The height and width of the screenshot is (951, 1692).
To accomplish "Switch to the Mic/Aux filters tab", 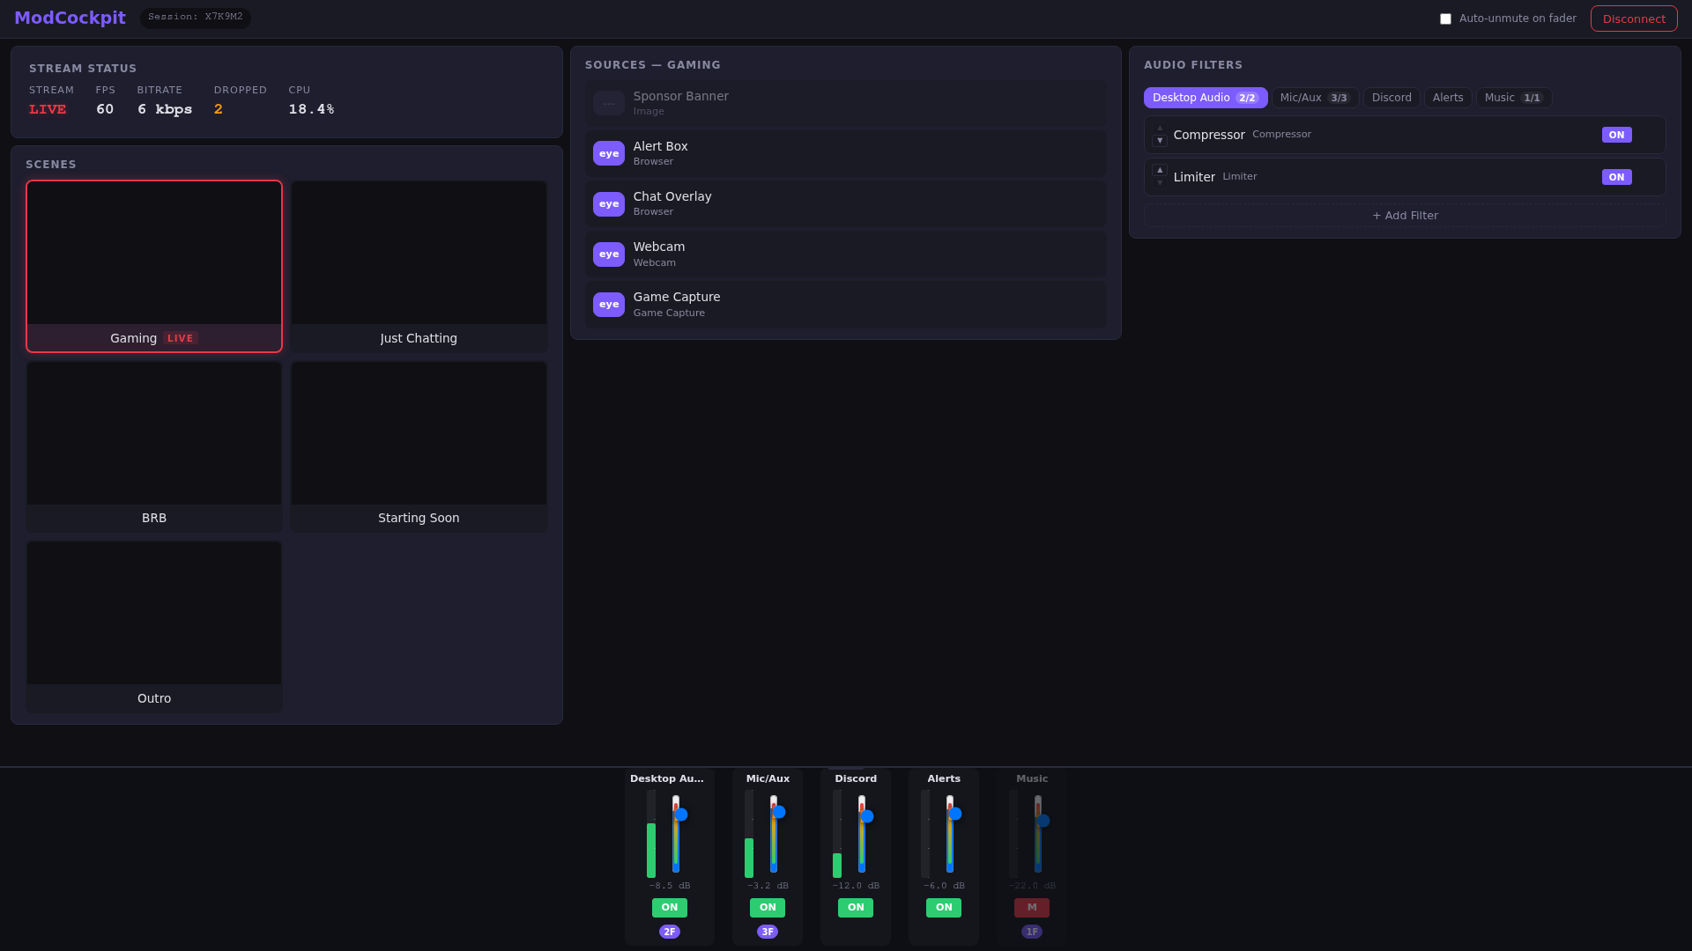I will tap(1316, 98).
